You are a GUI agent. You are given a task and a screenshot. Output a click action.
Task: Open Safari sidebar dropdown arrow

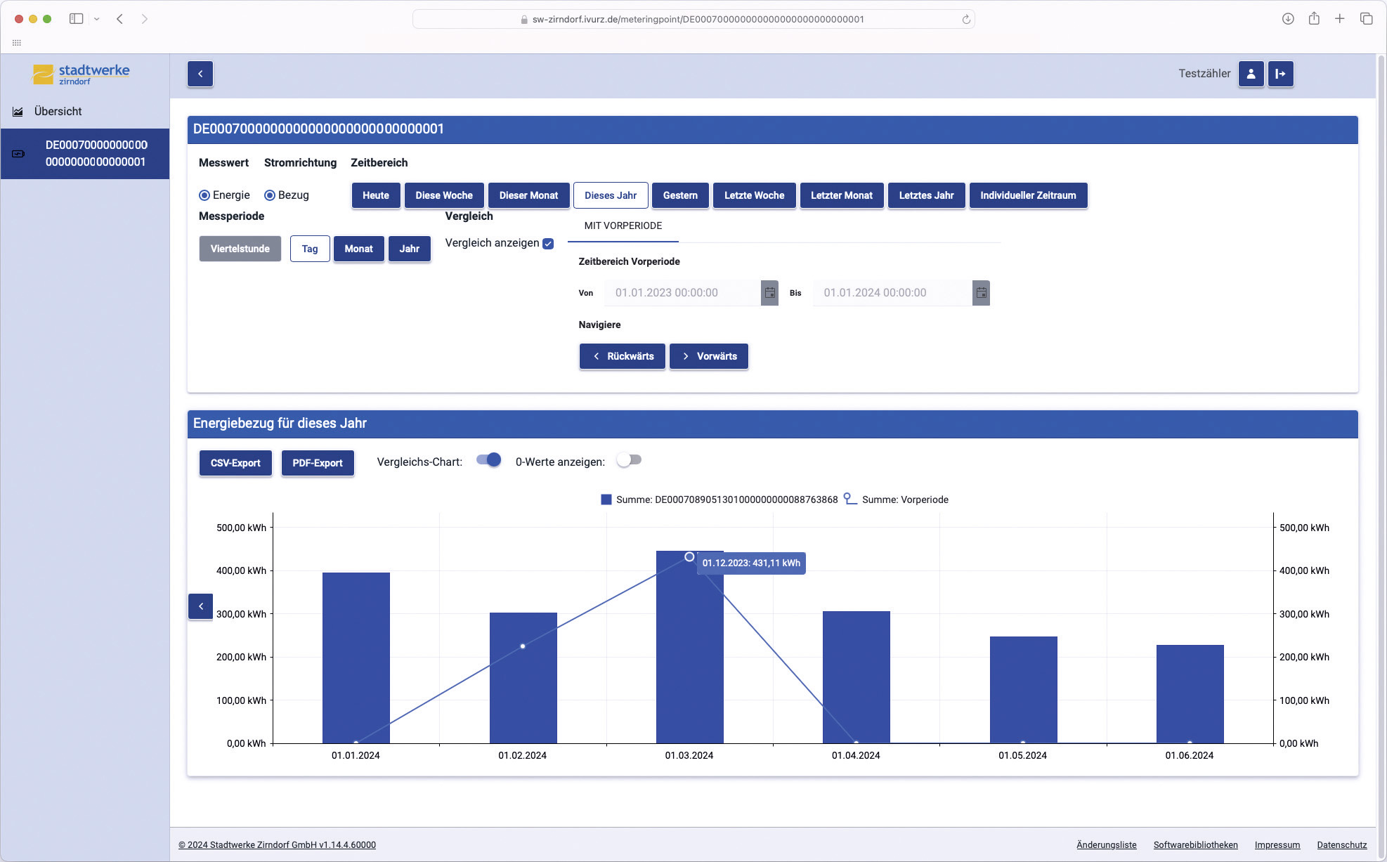pyautogui.click(x=97, y=19)
